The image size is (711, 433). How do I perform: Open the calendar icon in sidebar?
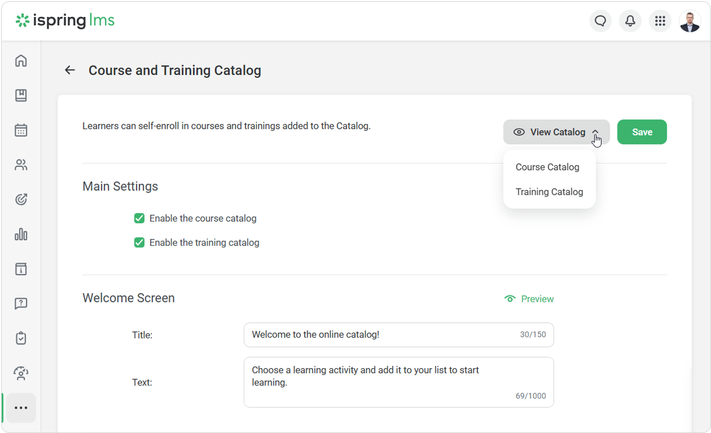pos(21,130)
